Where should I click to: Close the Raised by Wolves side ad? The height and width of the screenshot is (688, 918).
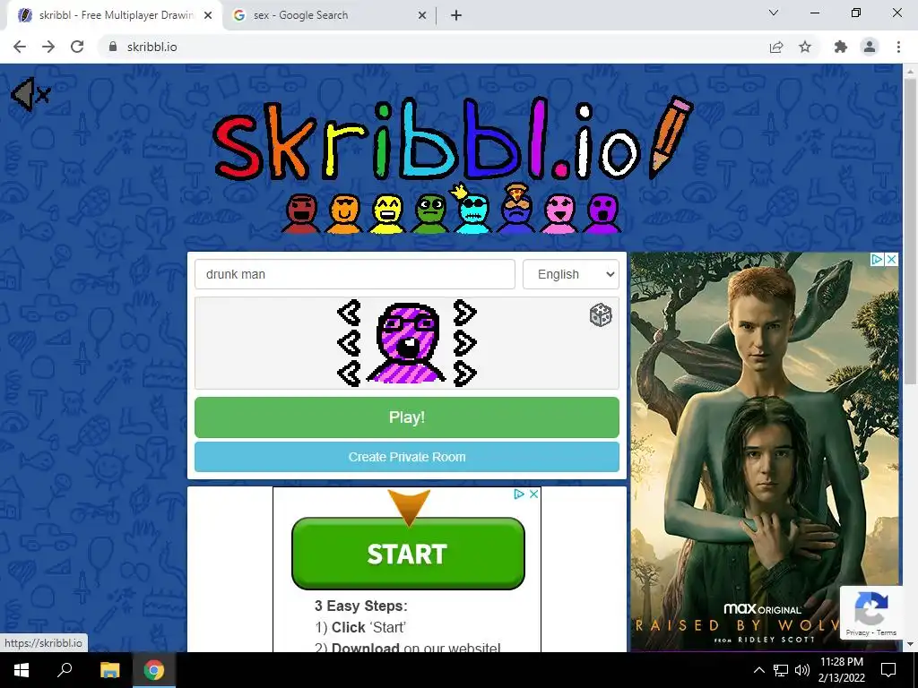pos(892,259)
